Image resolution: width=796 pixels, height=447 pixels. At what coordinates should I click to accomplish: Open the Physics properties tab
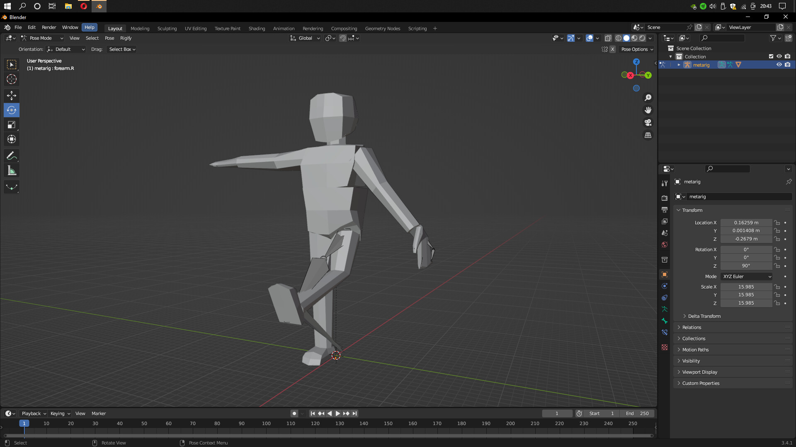pos(665,286)
